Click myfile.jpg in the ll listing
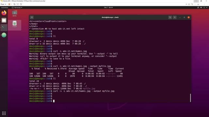The image size is (209, 117). (x=89, y=89)
